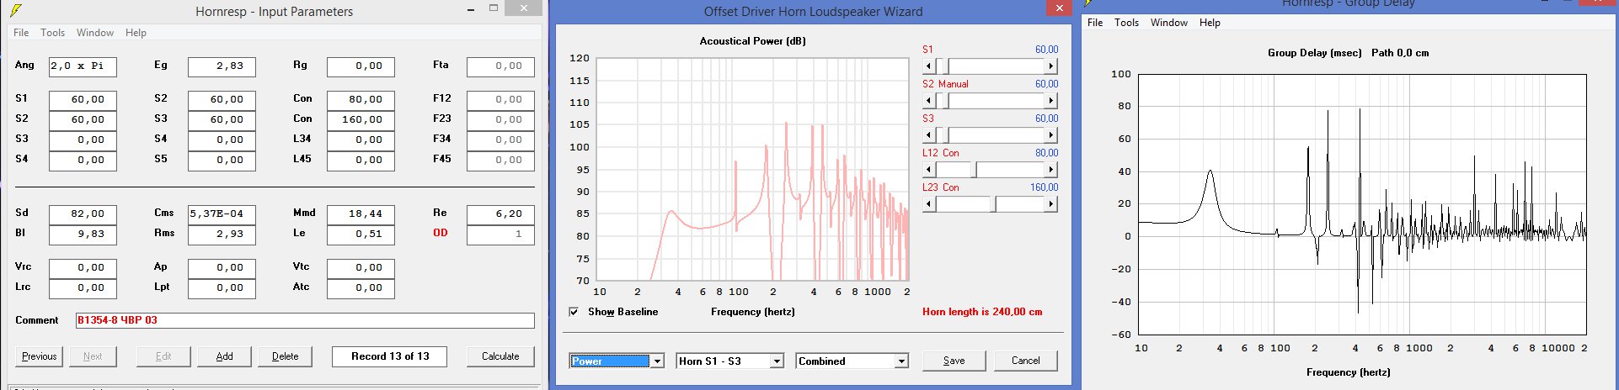Click the Mmd field showing 18,44

click(361, 214)
